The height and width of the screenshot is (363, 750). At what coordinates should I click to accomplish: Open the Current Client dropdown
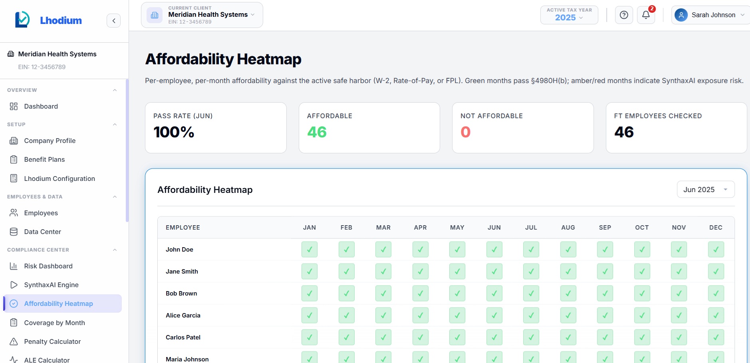click(202, 15)
